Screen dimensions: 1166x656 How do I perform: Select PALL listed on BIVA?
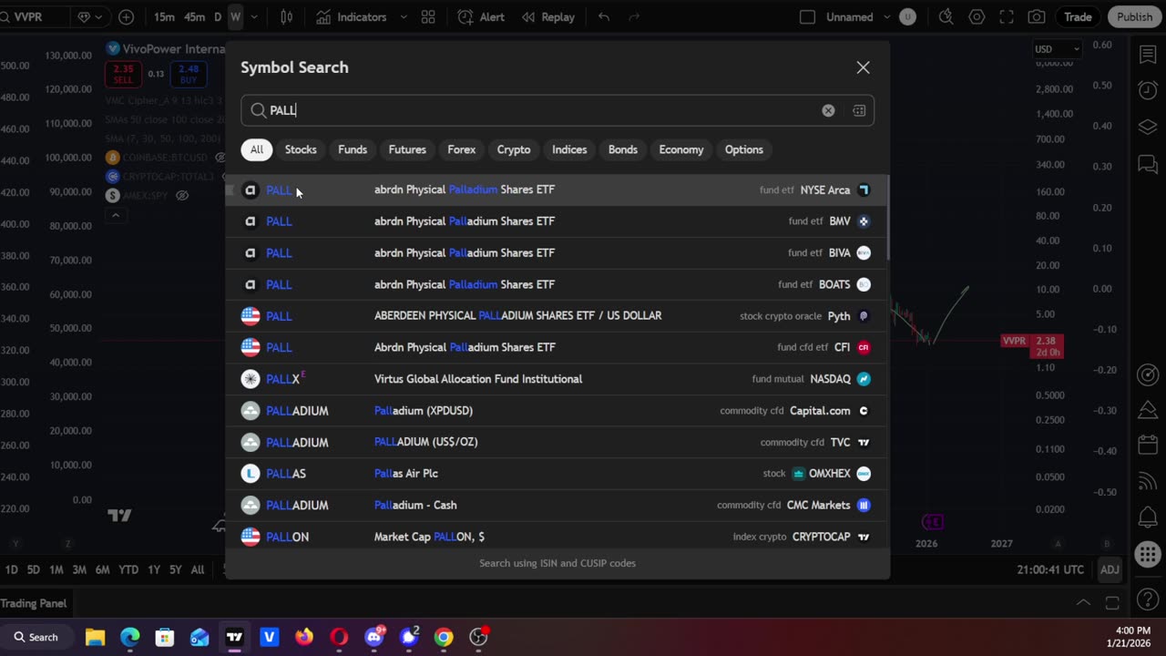[557, 253]
